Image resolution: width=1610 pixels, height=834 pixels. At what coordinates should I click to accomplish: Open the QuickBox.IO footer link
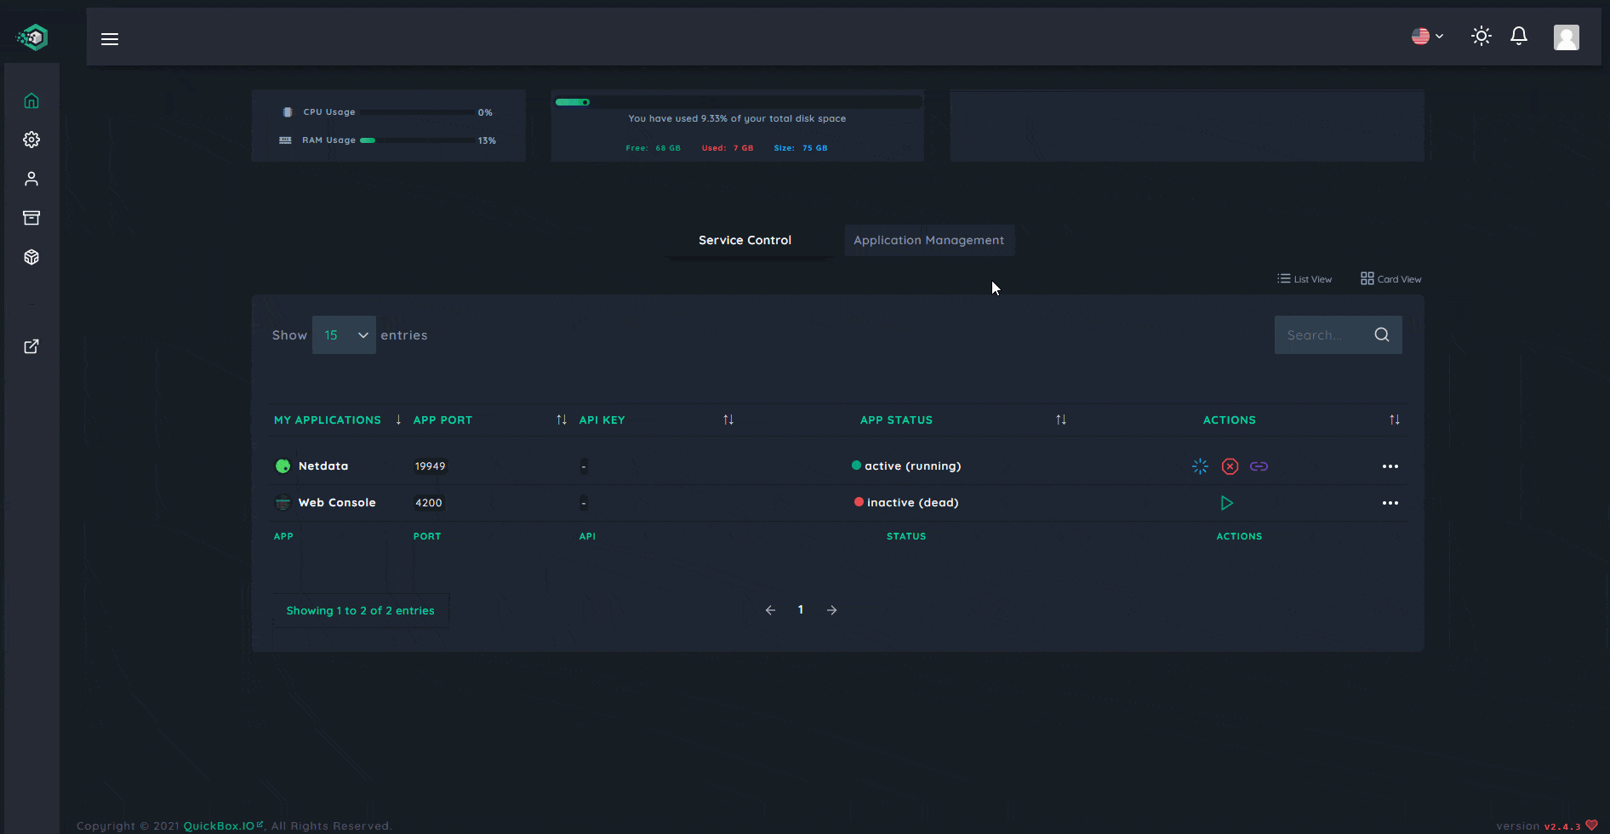tap(218, 825)
